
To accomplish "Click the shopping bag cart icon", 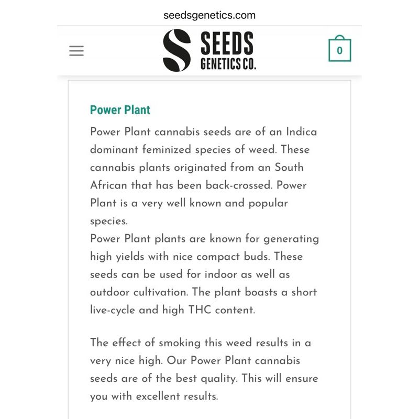I will [x=339, y=50].
